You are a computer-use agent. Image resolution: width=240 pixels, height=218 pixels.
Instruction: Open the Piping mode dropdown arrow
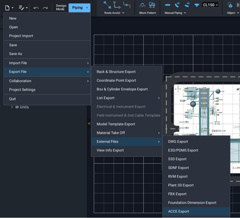87,8
